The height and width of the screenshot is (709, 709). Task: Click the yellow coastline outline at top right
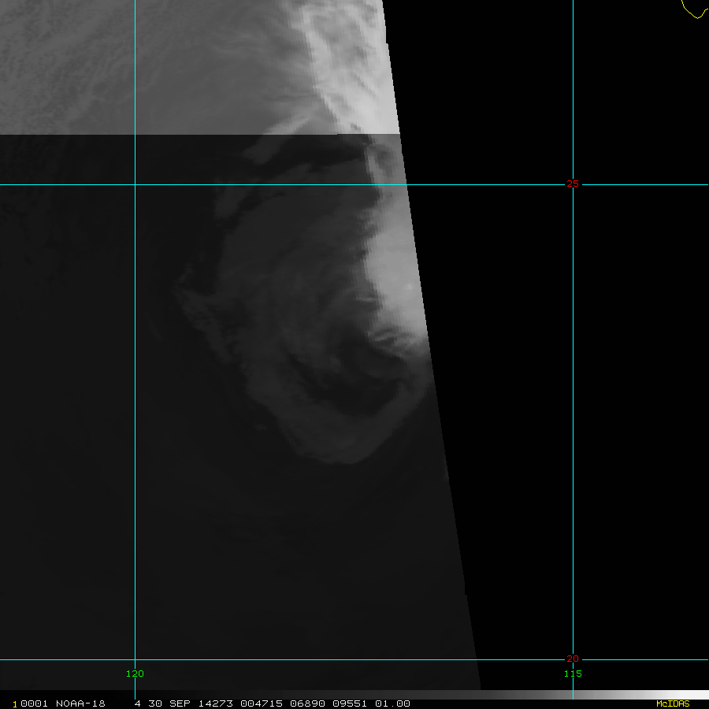693,11
